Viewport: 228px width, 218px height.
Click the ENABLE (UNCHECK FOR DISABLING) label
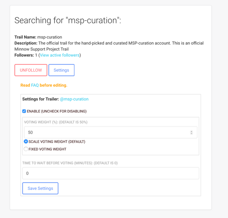(x=57, y=111)
